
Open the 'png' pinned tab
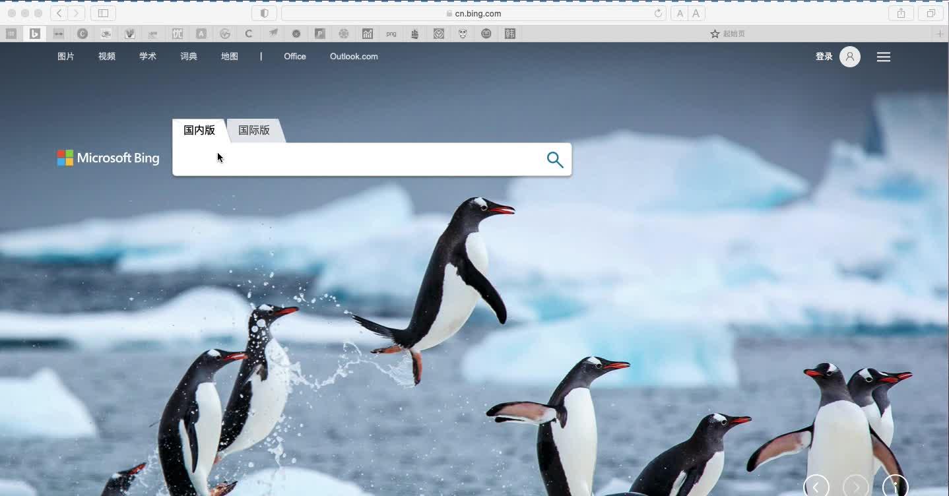(x=391, y=34)
